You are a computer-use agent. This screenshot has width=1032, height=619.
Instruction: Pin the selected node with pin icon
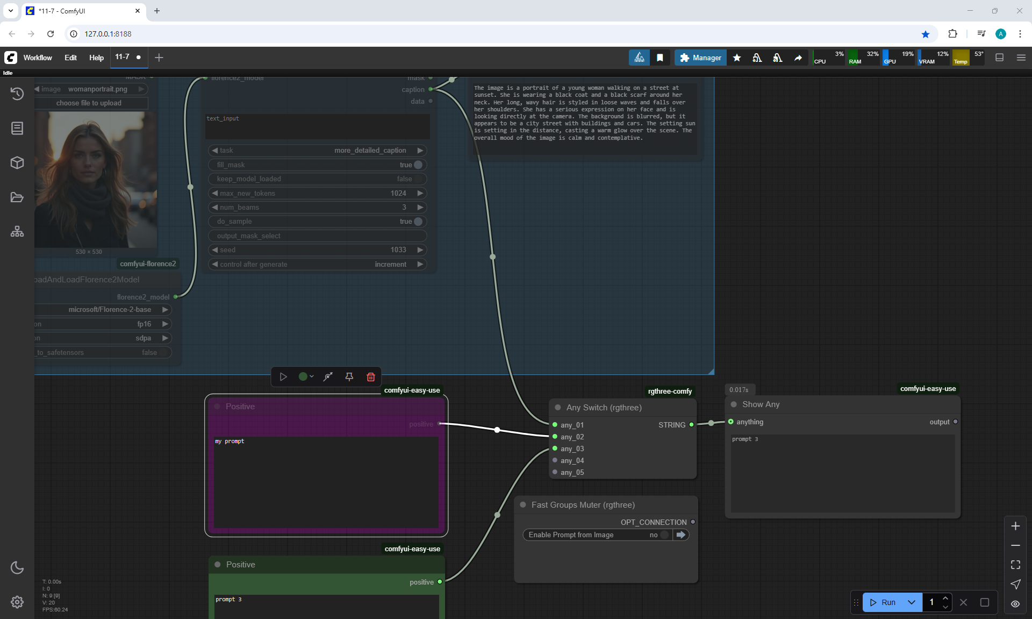coord(349,377)
